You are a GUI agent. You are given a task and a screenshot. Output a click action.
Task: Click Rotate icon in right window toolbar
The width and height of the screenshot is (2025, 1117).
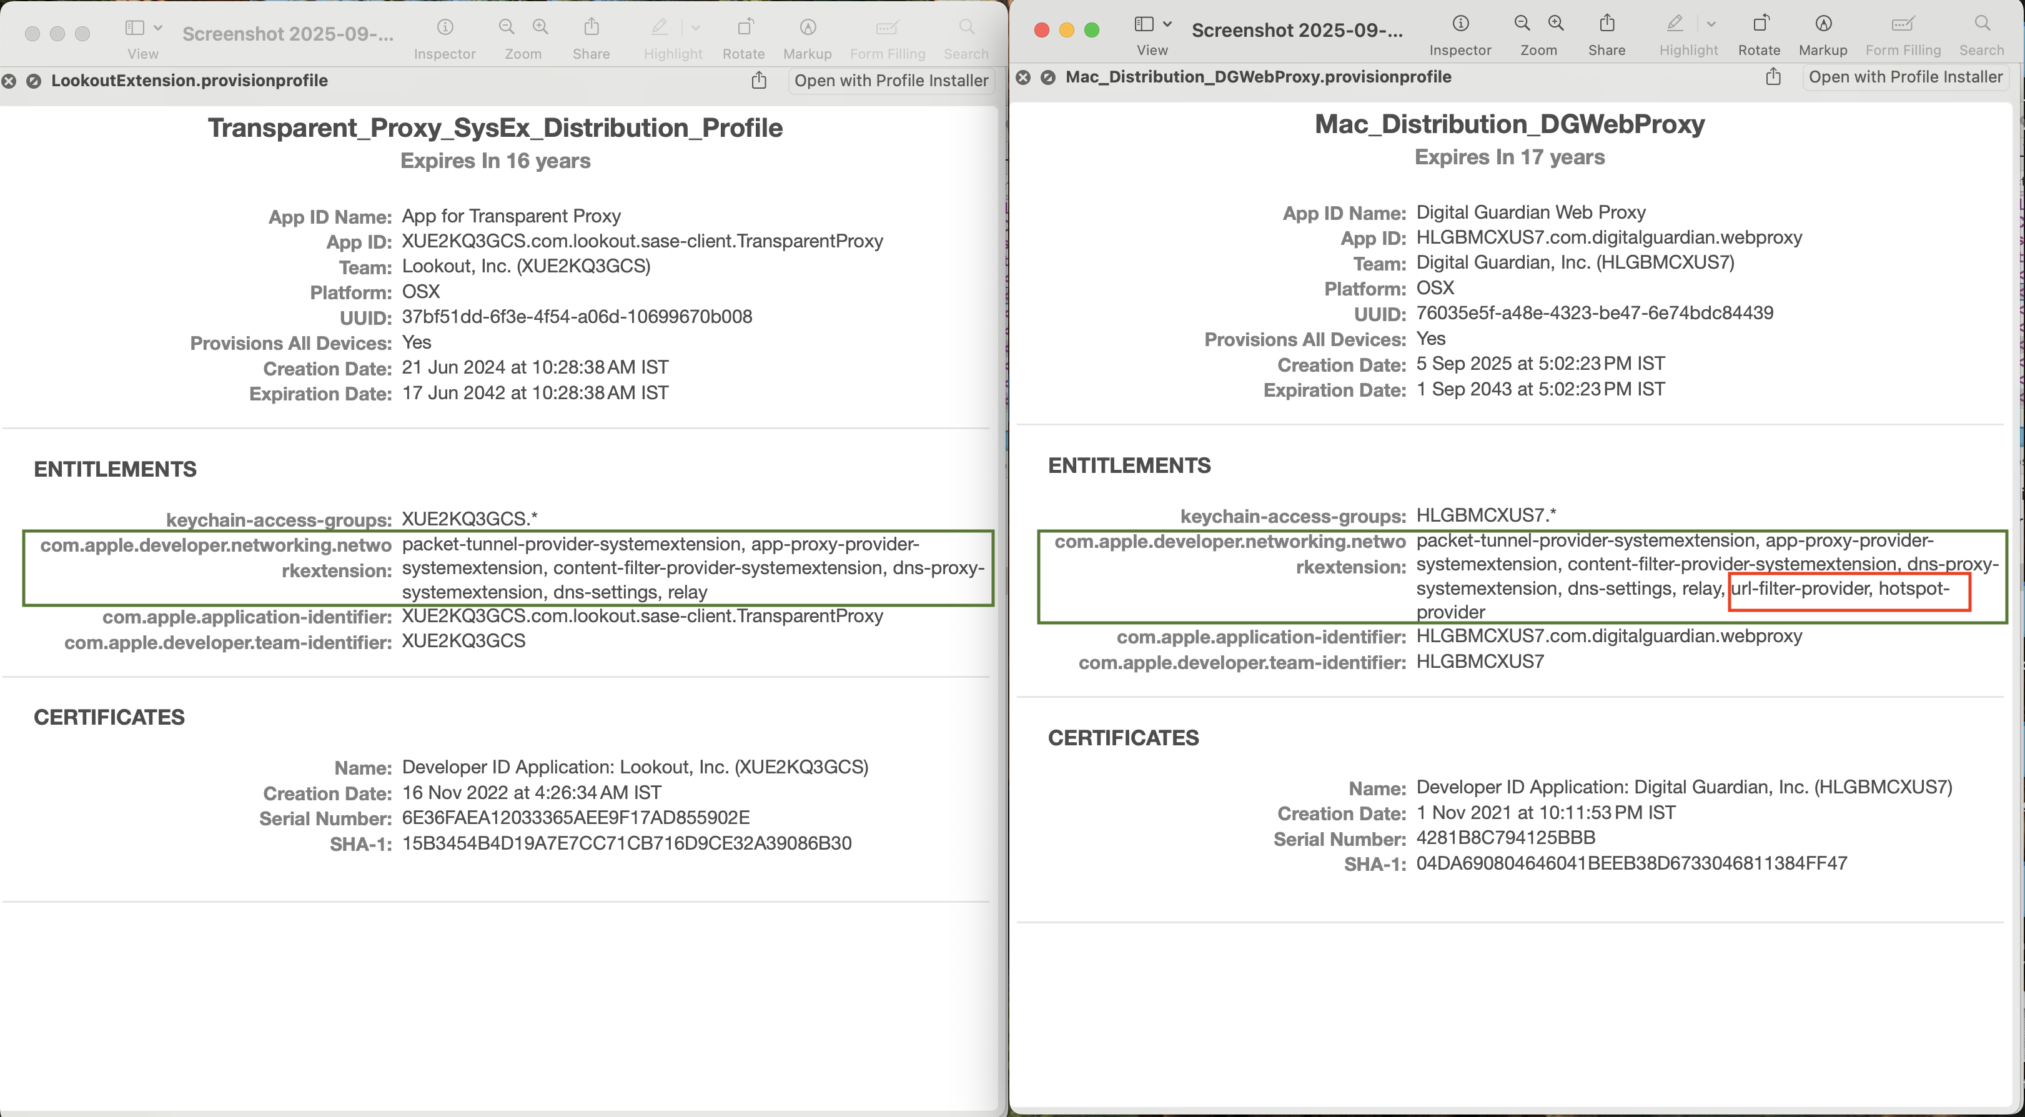pos(1760,24)
